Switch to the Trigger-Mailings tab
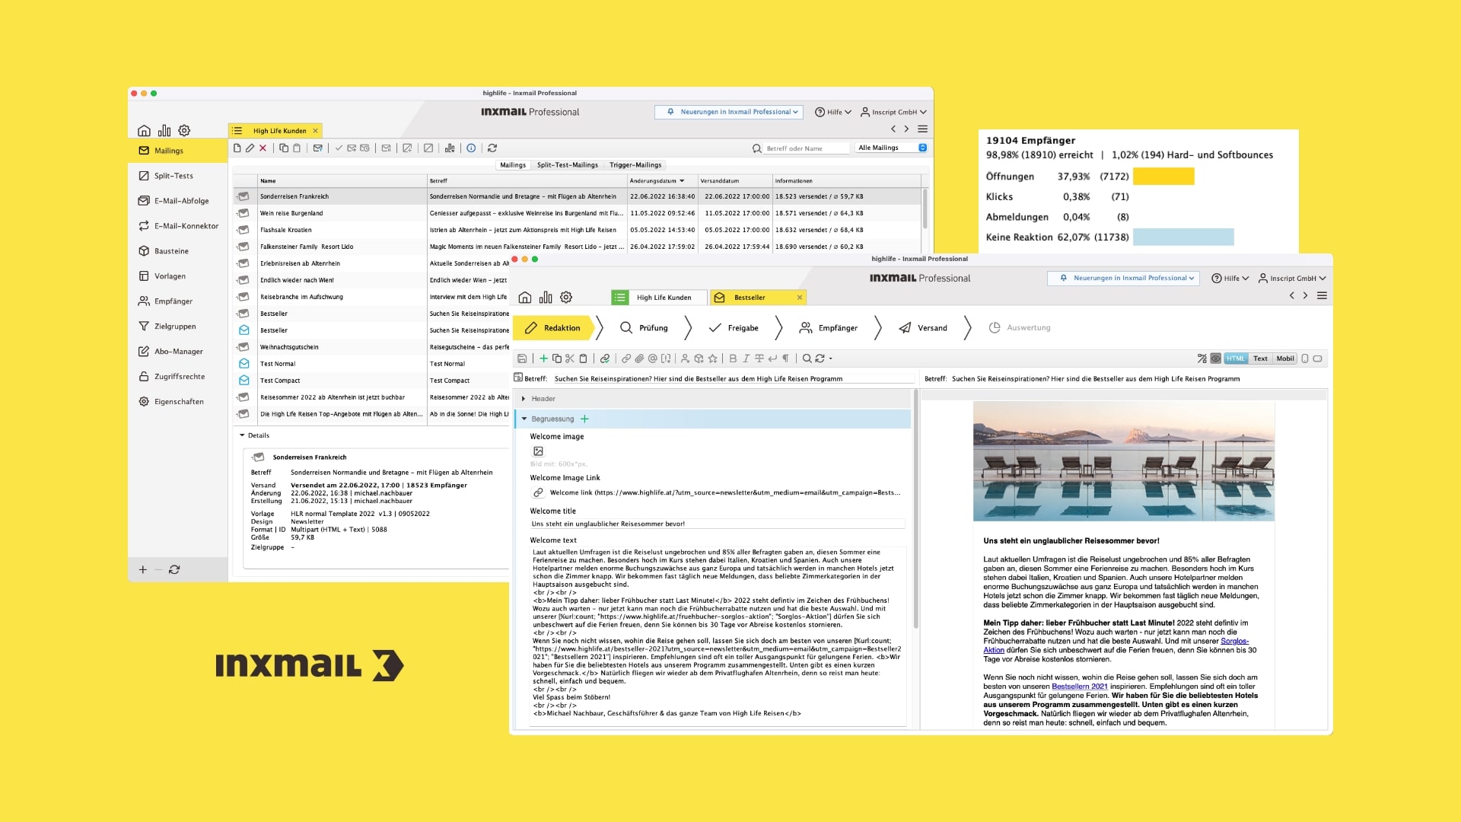Viewport: 1461px width, 822px height. click(x=635, y=165)
